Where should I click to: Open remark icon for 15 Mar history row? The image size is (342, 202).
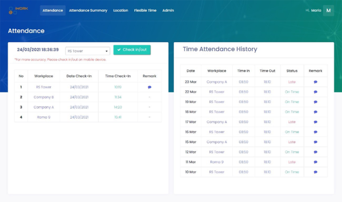pos(315,142)
